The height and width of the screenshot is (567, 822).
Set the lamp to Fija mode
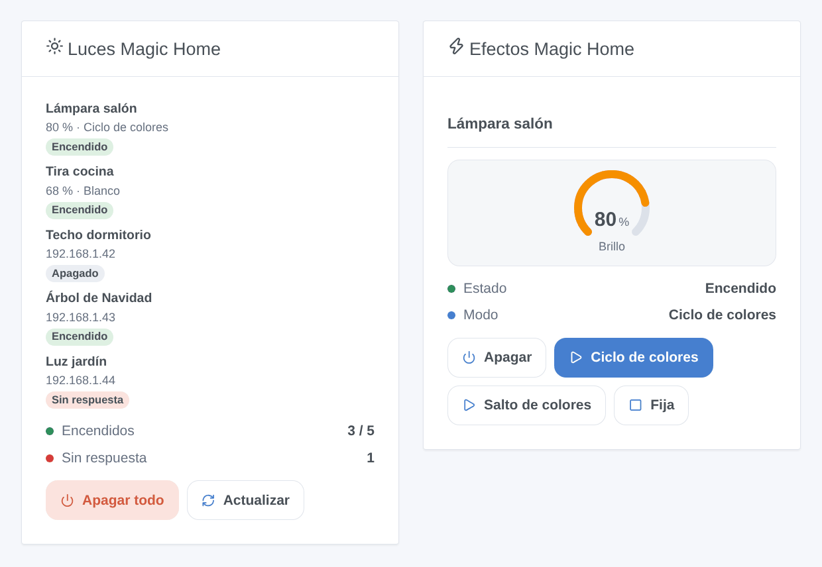pos(651,405)
